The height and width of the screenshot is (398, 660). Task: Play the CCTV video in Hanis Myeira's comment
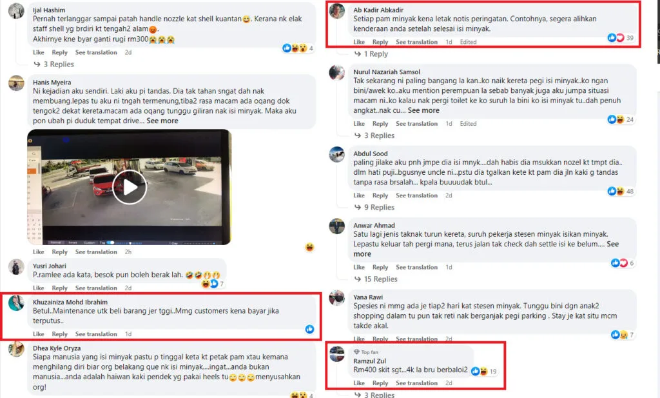130,187
